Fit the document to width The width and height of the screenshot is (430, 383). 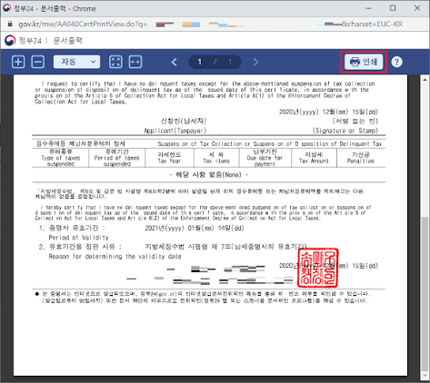(135, 62)
